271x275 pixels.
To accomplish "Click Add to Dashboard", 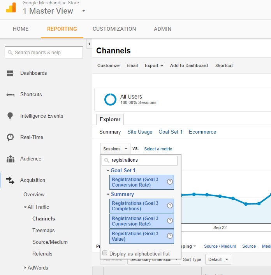I will 189,65.
